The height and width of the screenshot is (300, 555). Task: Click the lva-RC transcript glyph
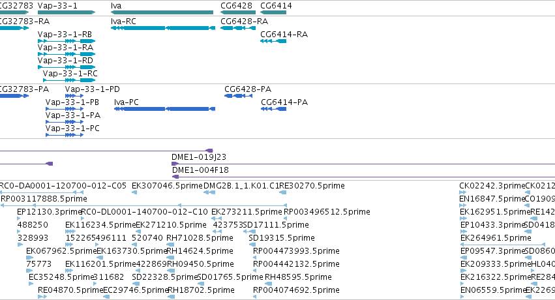click(163, 28)
